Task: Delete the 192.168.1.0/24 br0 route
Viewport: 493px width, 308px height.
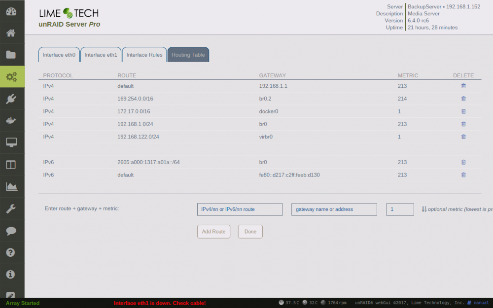Action: click(463, 124)
